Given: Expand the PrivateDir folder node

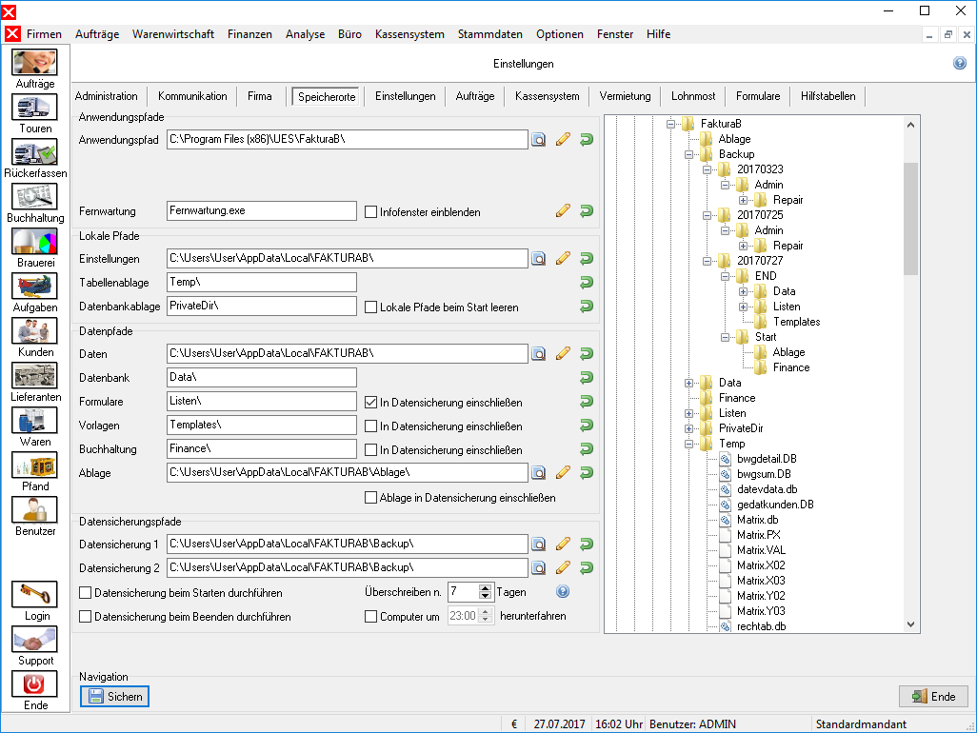Looking at the screenshot, I should pos(689,428).
